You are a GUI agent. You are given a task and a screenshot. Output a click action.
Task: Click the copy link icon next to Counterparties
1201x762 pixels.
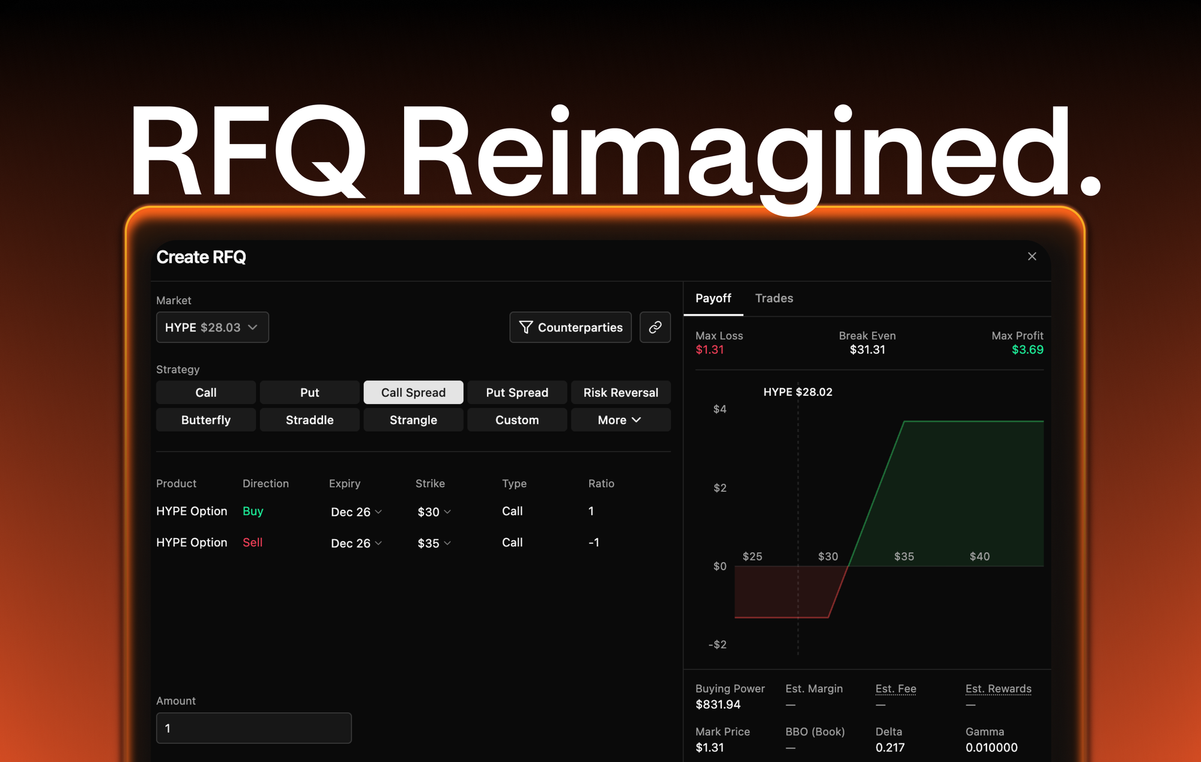pos(655,327)
